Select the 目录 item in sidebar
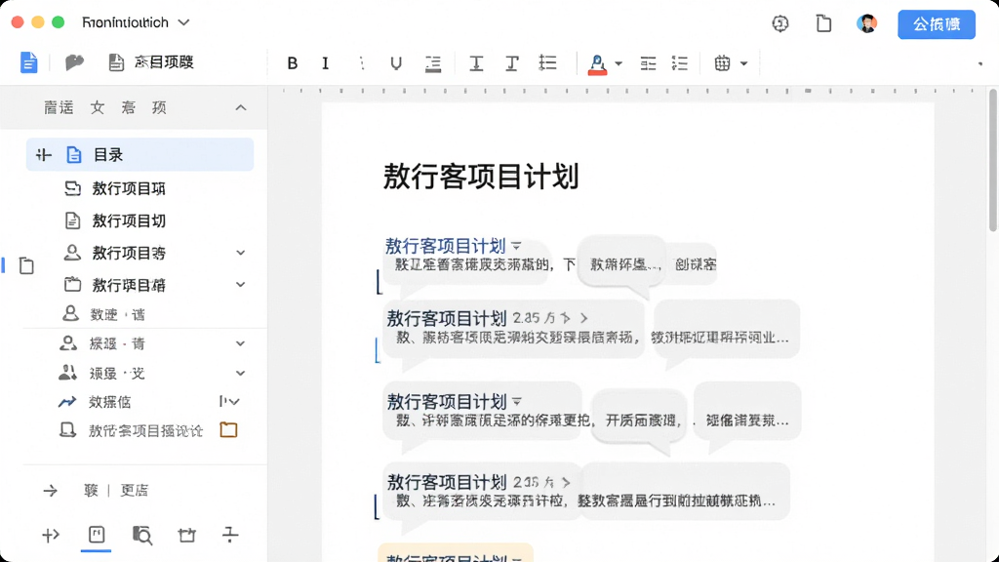Screen dimensions: 999x562 pos(140,154)
